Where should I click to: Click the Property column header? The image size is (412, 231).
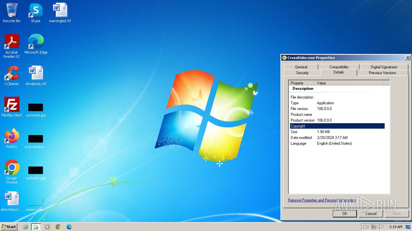pyautogui.click(x=302, y=83)
